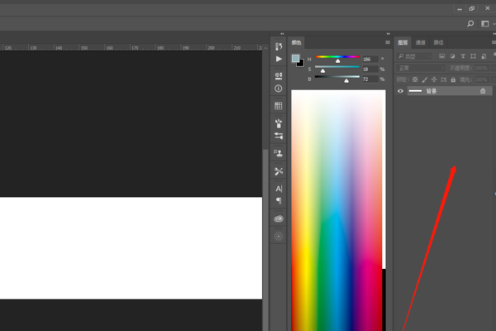Open the Actions panel play icon
The height and width of the screenshot is (331, 496).
279,59
